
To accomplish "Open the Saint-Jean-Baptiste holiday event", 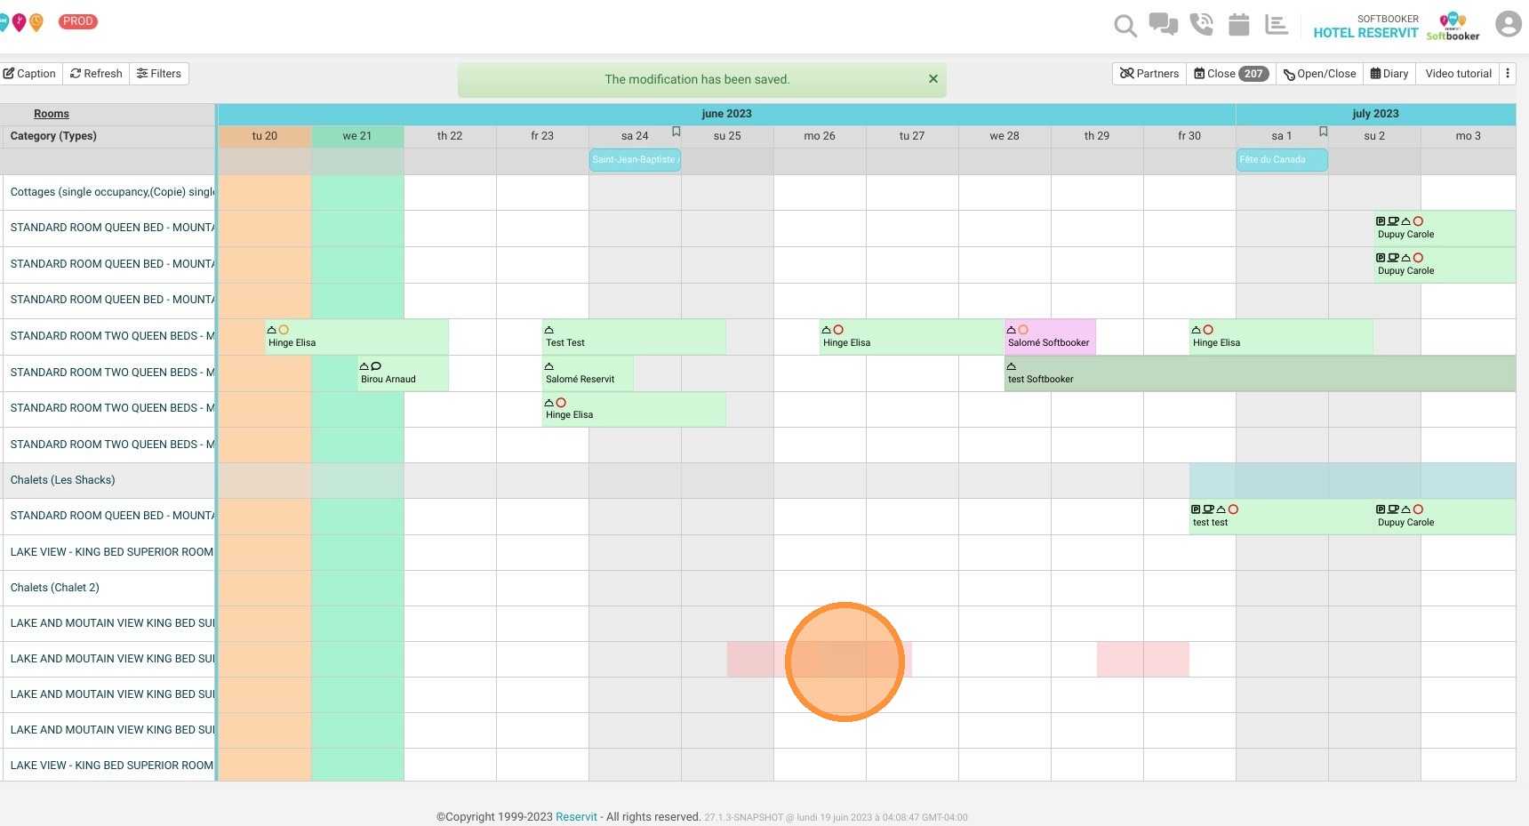I will click(635, 160).
